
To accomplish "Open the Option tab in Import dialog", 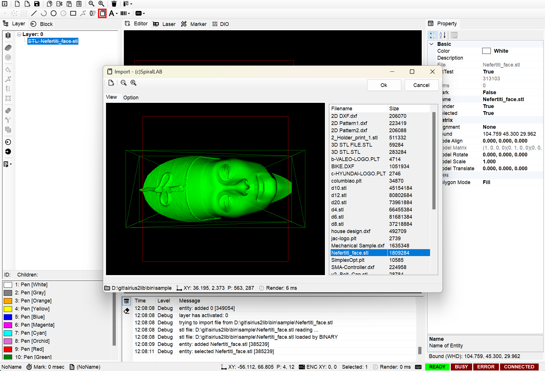I will (131, 98).
